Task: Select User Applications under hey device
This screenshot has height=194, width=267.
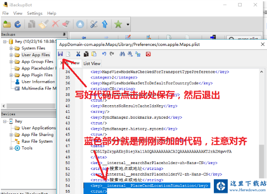Action: 39,128
